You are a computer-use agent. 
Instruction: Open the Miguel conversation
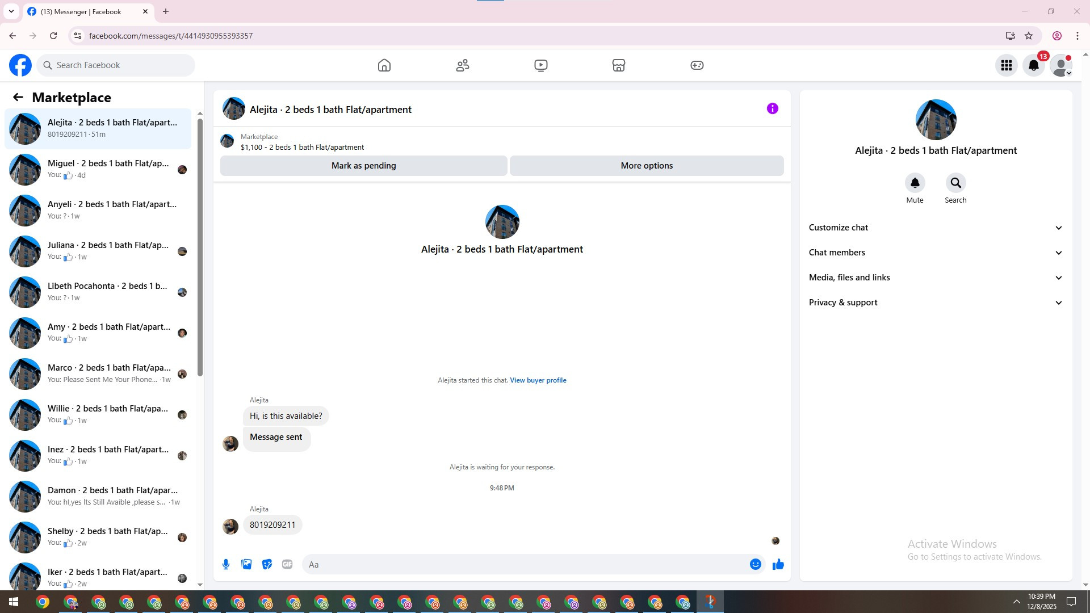98,170
